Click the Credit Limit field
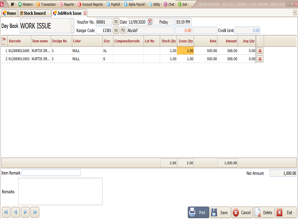The height and width of the screenshot is (219, 298). [x=247, y=31]
